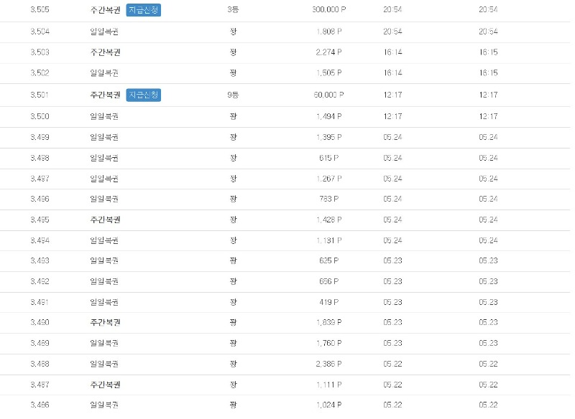This screenshot has width=575, height=419.
Task: Click 일일복권 label in row 3,502
Action: [x=104, y=72]
